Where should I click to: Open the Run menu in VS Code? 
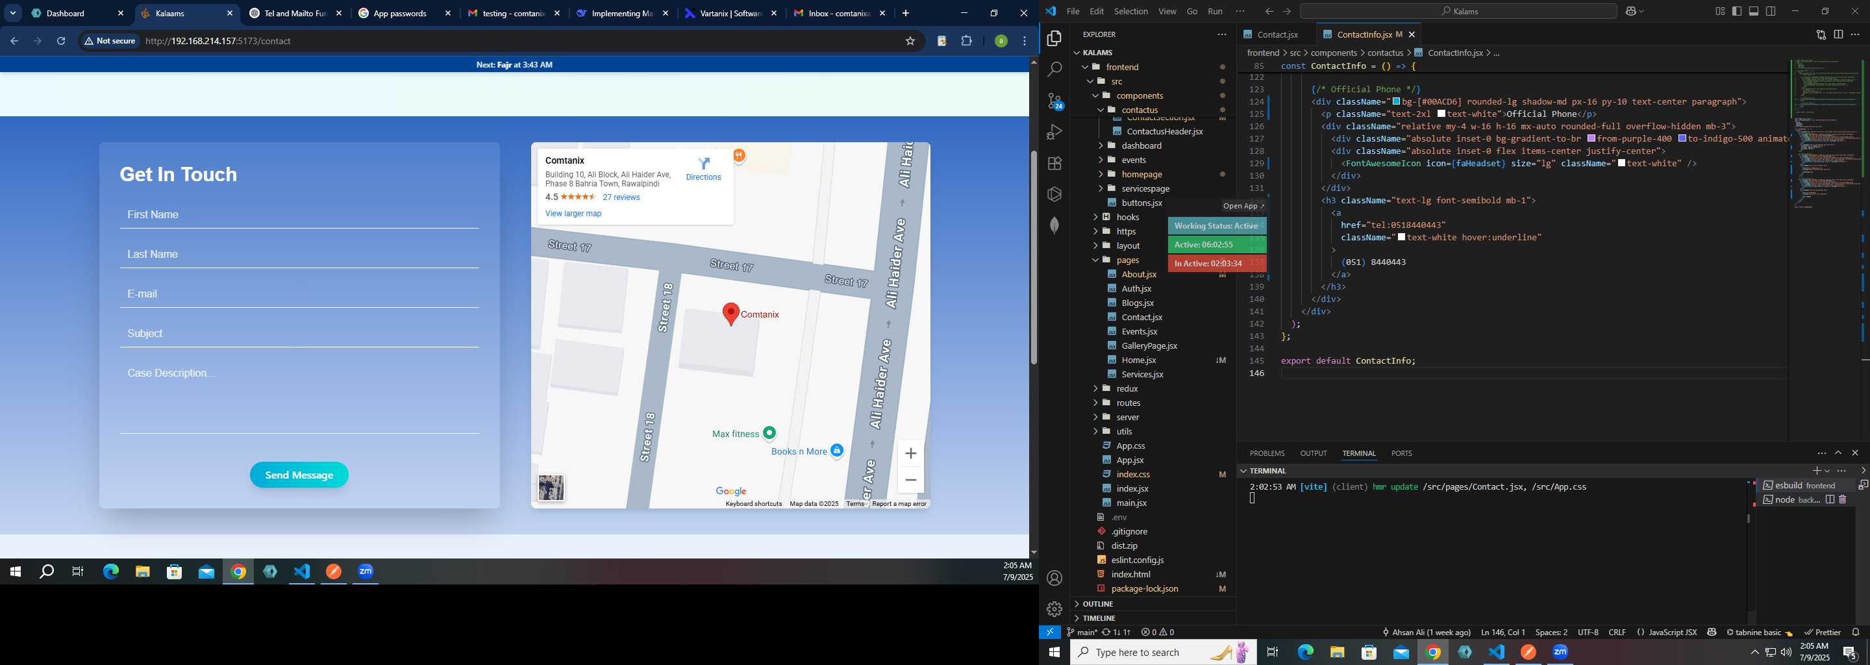tap(1214, 12)
